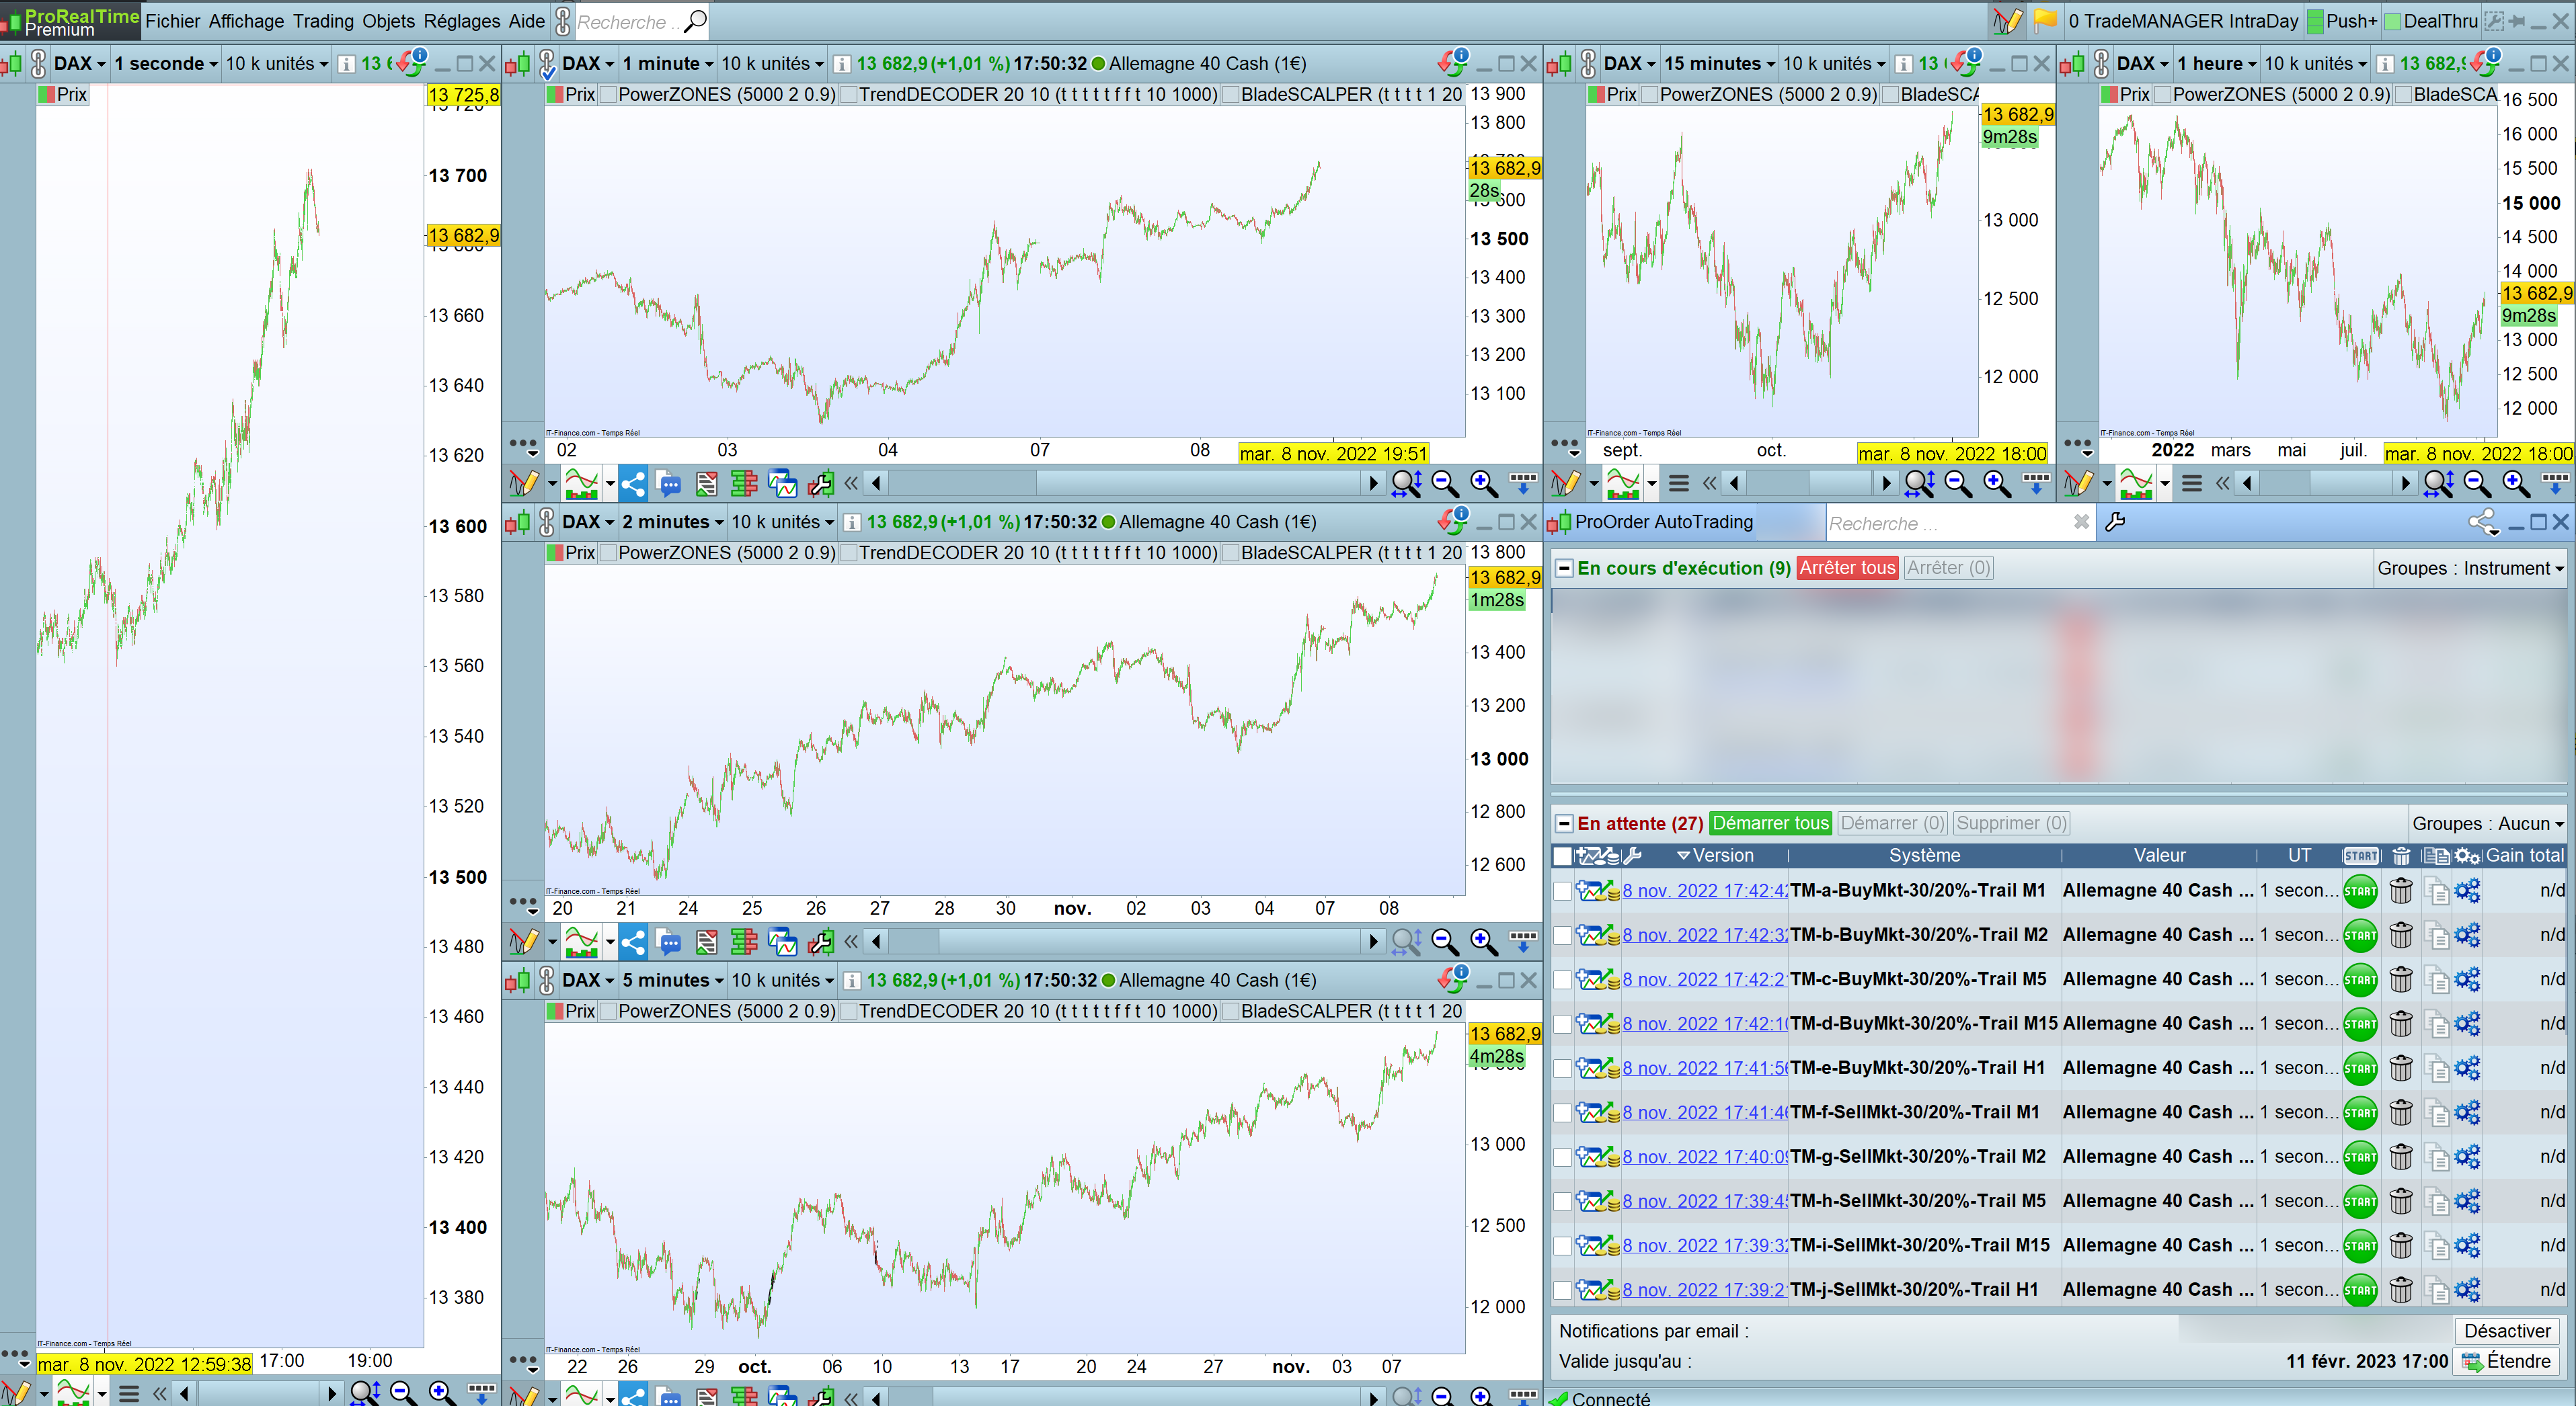This screenshot has height=1406, width=2576.
Task: Check the box for TM-f-SellMkt-30/20%-Trail M1
Action: click(1562, 1113)
